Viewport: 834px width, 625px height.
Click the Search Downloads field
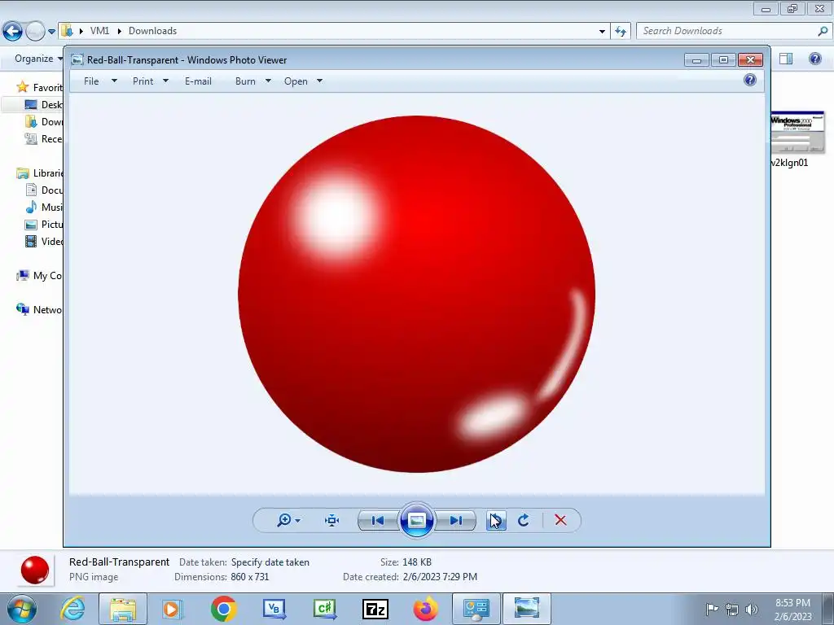(734, 31)
